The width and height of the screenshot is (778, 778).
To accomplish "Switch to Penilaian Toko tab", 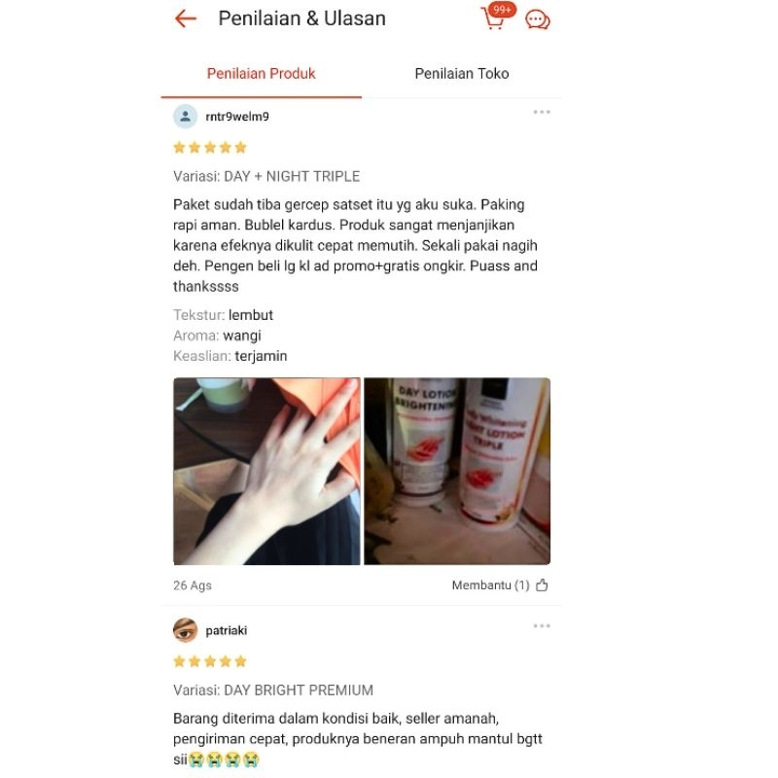I will pos(461,74).
